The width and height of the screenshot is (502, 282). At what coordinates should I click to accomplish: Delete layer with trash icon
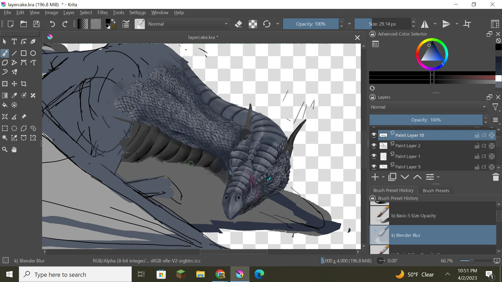(496, 177)
